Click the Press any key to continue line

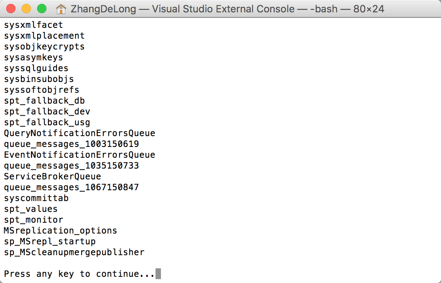79,274
